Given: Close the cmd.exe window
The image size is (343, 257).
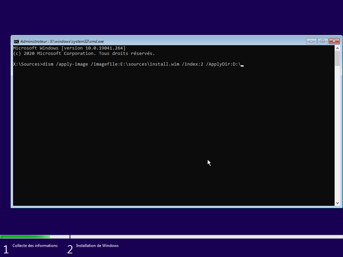Looking at the screenshot, I should [334, 41].
